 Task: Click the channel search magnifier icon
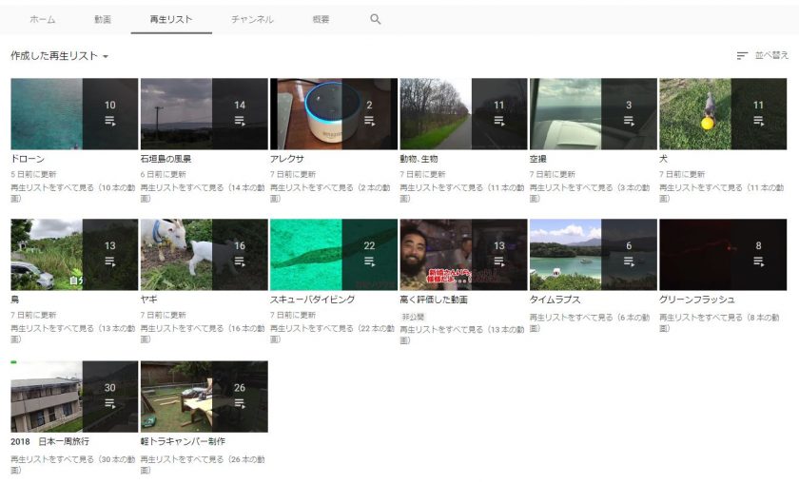(x=376, y=19)
